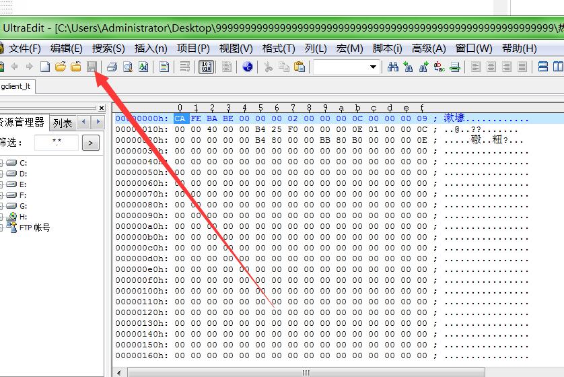Image resolution: width=564 pixels, height=377 pixels.
Task: Click the Cut scissors icon
Action: (x=268, y=67)
